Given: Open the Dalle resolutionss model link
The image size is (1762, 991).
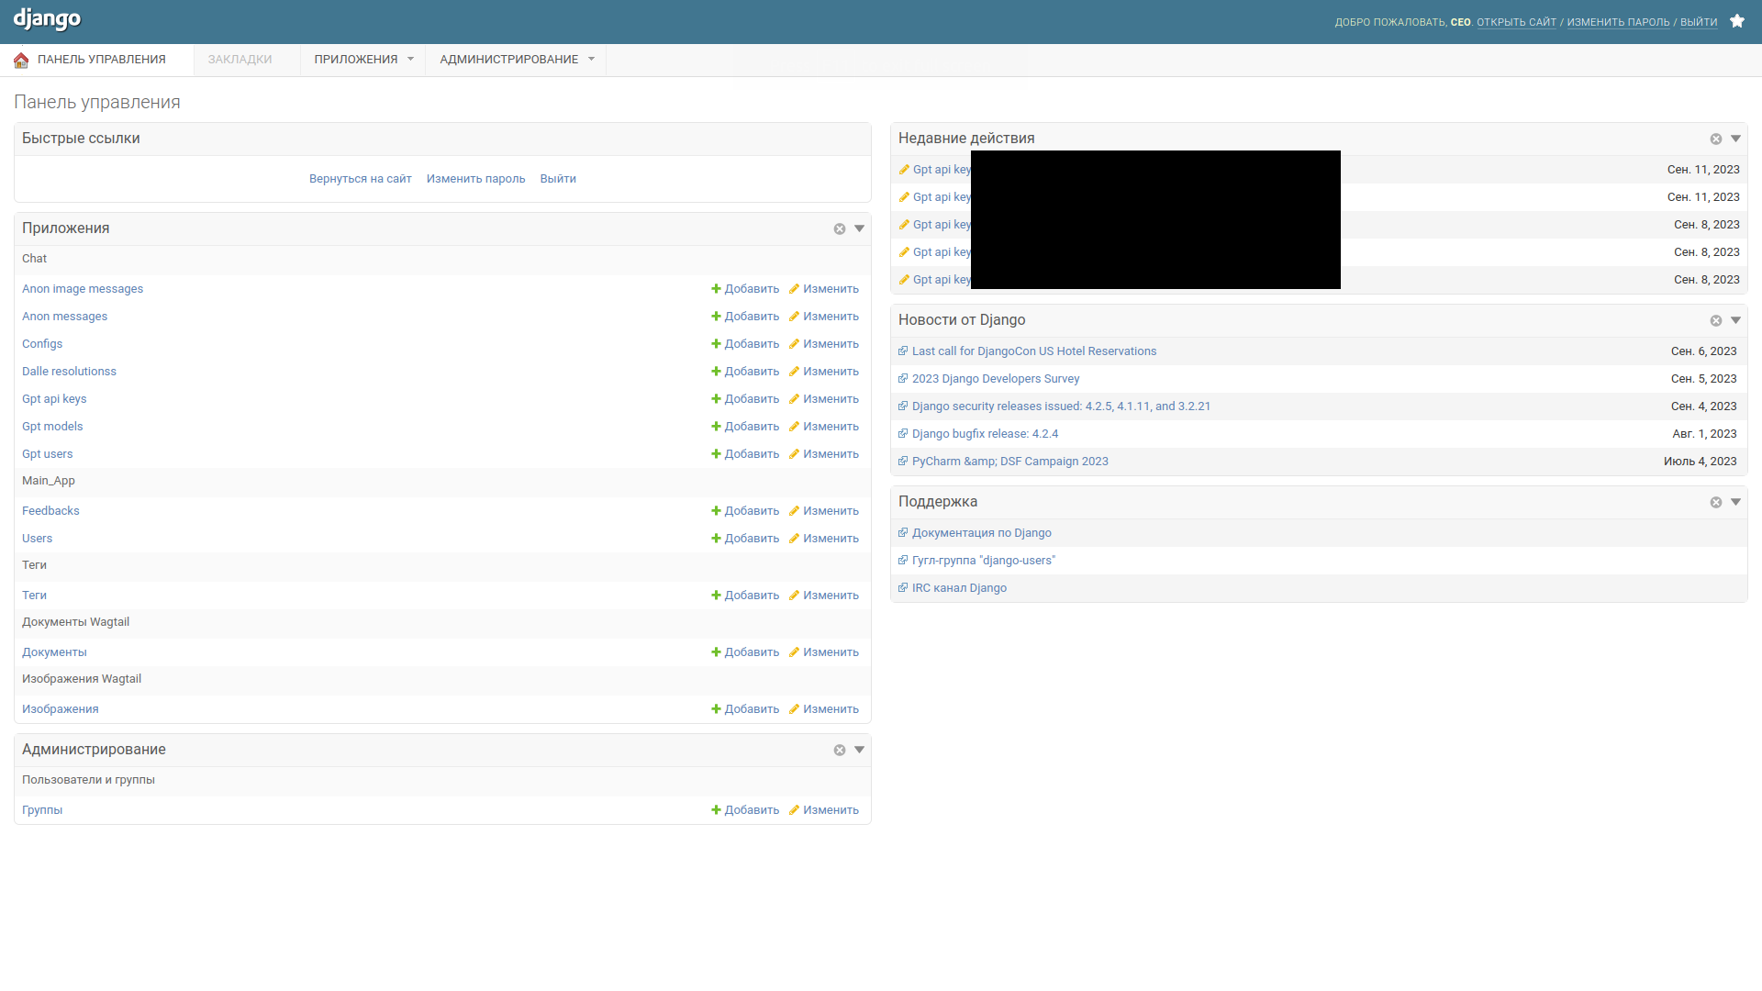Looking at the screenshot, I should (x=69, y=372).
